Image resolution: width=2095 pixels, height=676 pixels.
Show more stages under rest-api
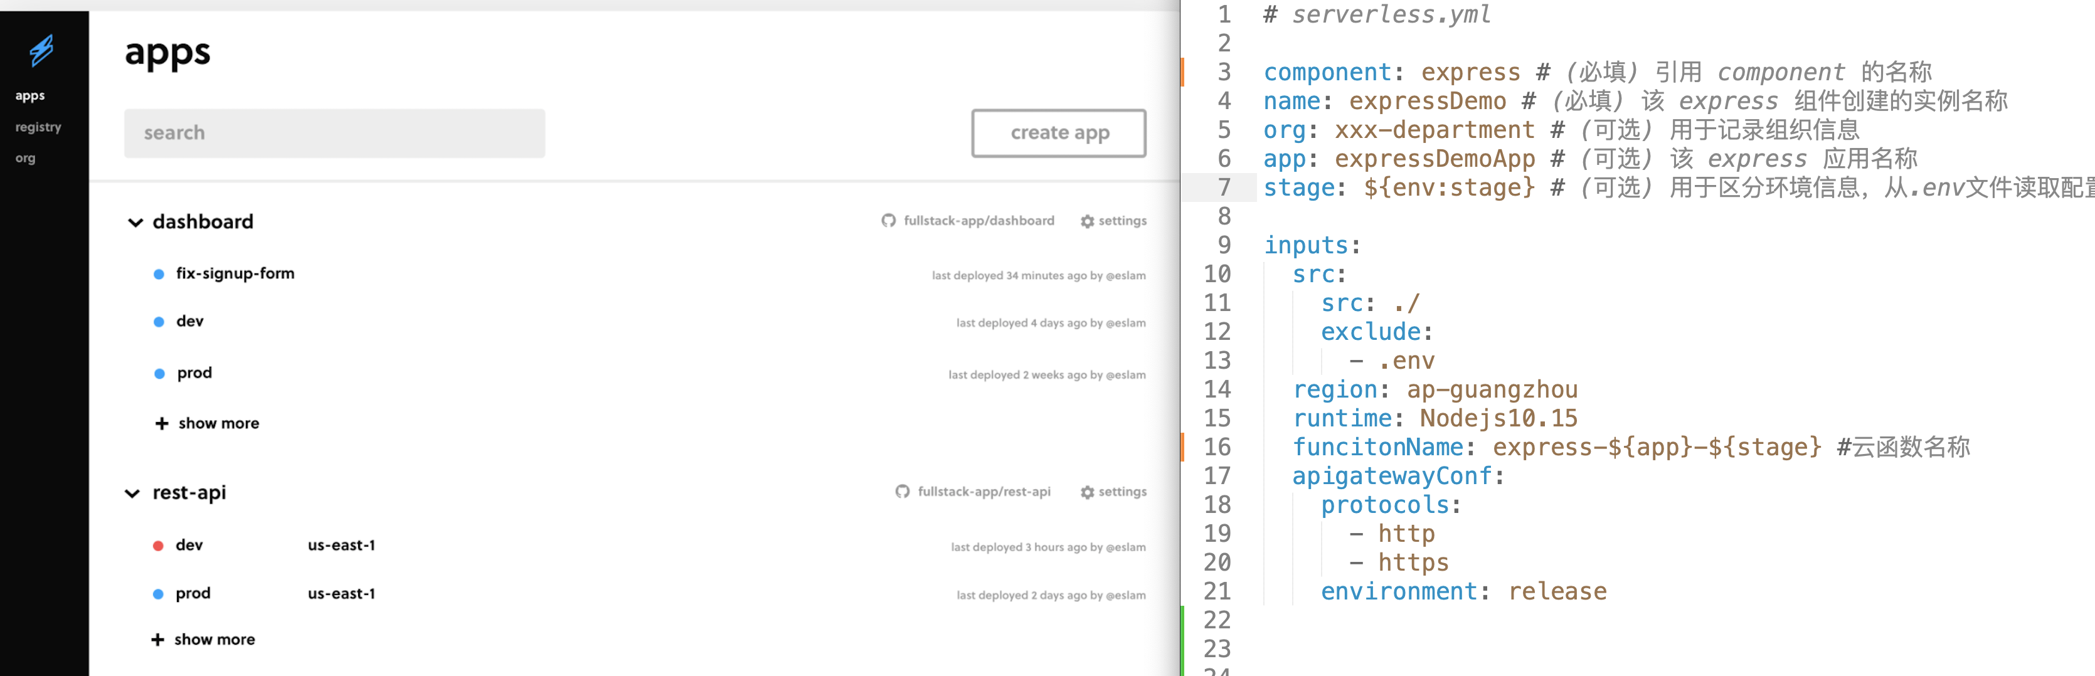tap(215, 640)
